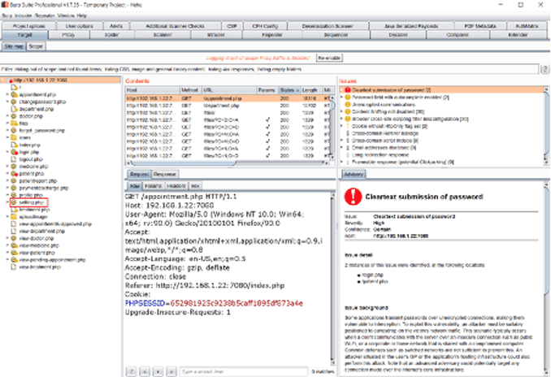Click the gear icon beside appointment.php
Image resolution: width=551 pixels, height=377 pixels.
click(14, 93)
